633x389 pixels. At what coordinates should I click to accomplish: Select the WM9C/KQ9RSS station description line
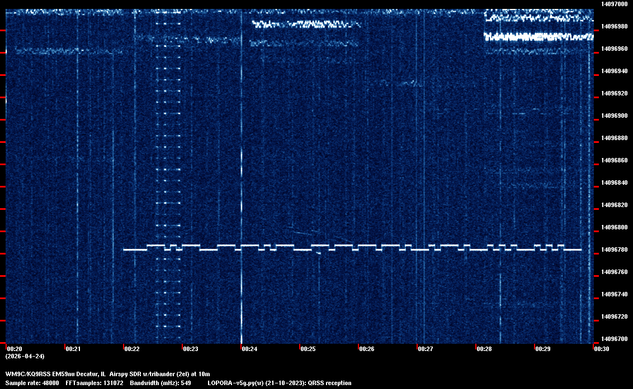click(107, 374)
